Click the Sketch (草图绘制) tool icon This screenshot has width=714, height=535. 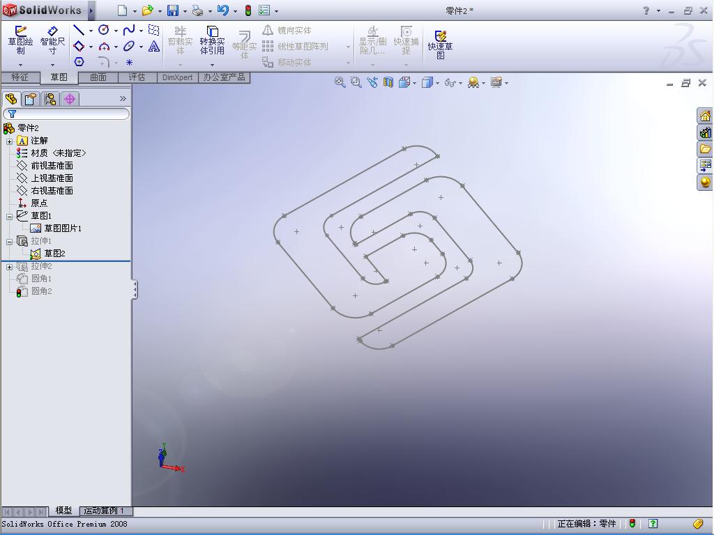point(20,40)
